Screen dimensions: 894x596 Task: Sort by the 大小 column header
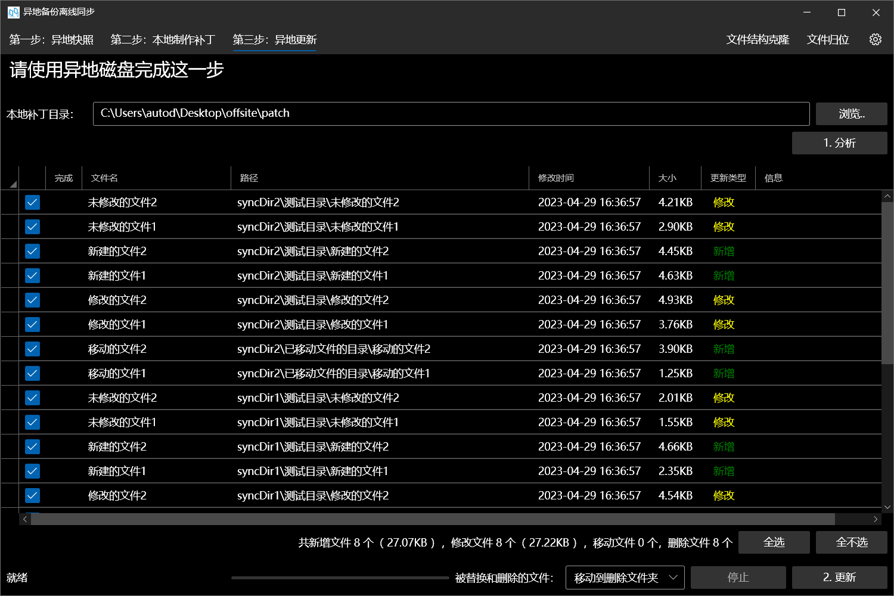(675, 178)
